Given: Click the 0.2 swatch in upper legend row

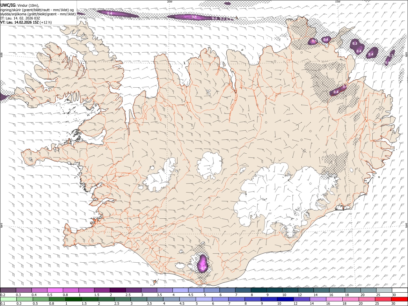Looking at the screenshot, I should [8, 290].
